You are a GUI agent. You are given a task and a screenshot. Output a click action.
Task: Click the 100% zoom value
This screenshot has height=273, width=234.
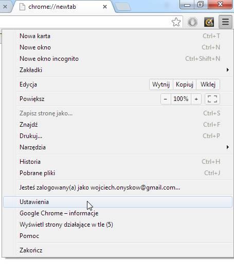tap(181, 99)
